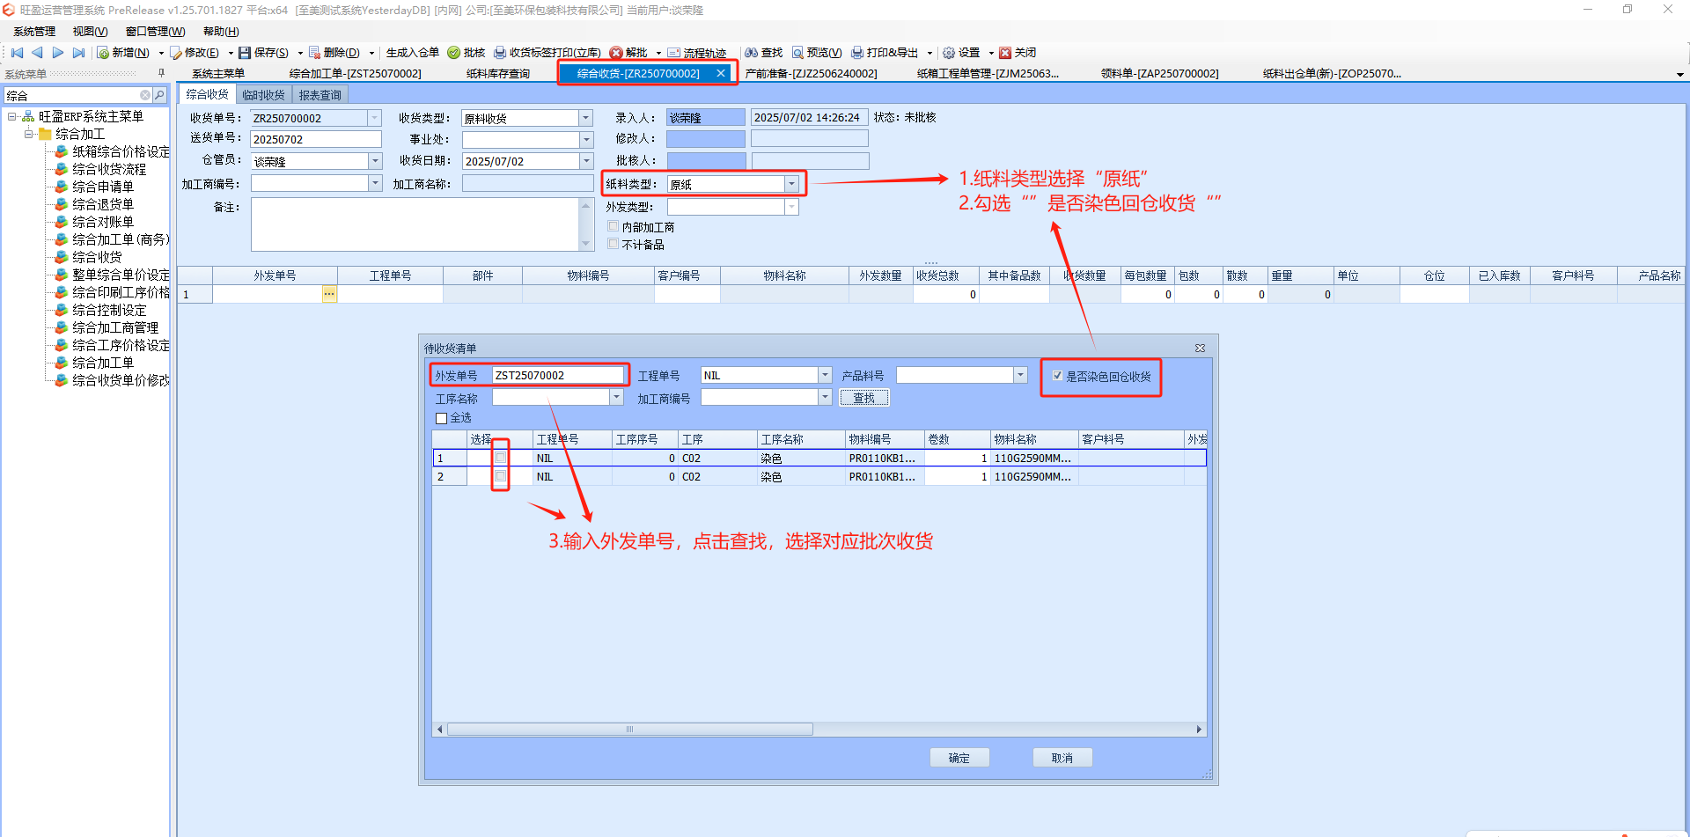
Task: Click the 外发单号 input with ZST25070002
Action: 558,375
